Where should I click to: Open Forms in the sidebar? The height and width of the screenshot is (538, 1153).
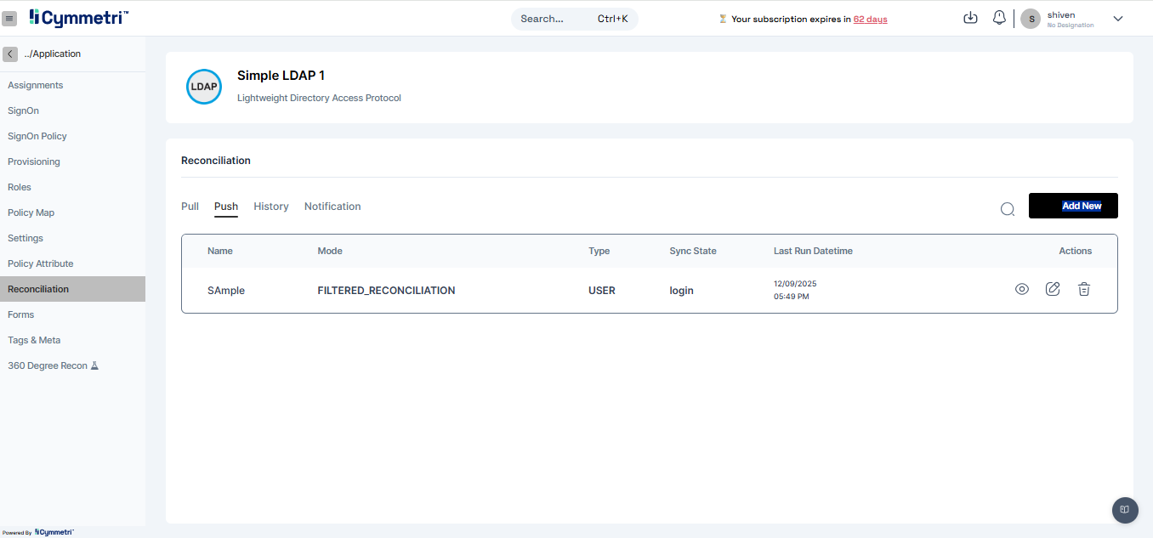(x=72, y=314)
